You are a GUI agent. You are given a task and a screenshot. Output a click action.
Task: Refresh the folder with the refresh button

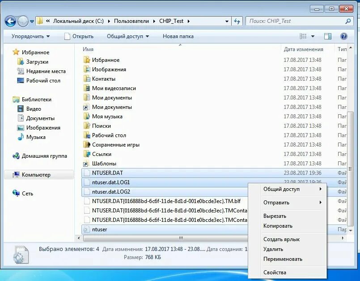pyautogui.click(x=237, y=21)
